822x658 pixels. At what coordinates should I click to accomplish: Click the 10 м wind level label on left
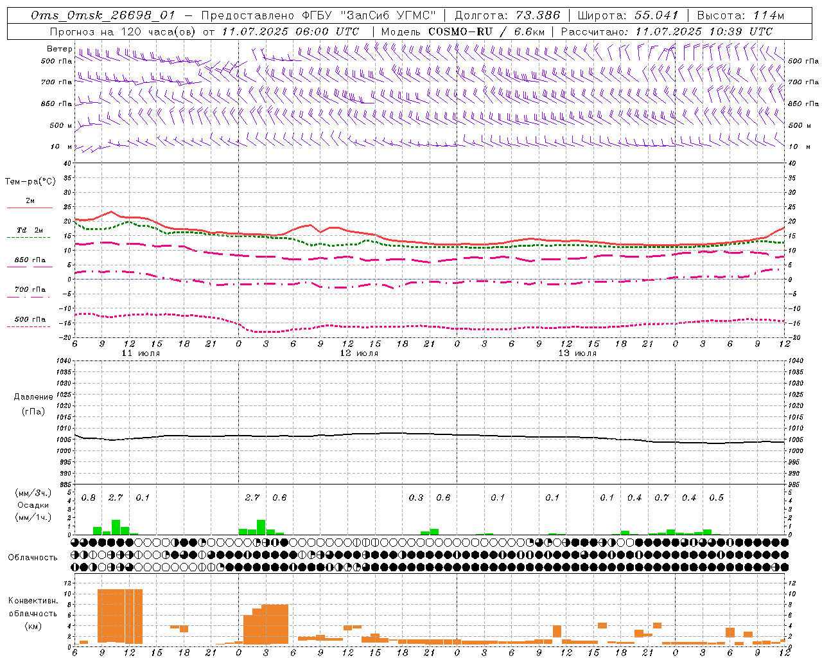coord(62,147)
